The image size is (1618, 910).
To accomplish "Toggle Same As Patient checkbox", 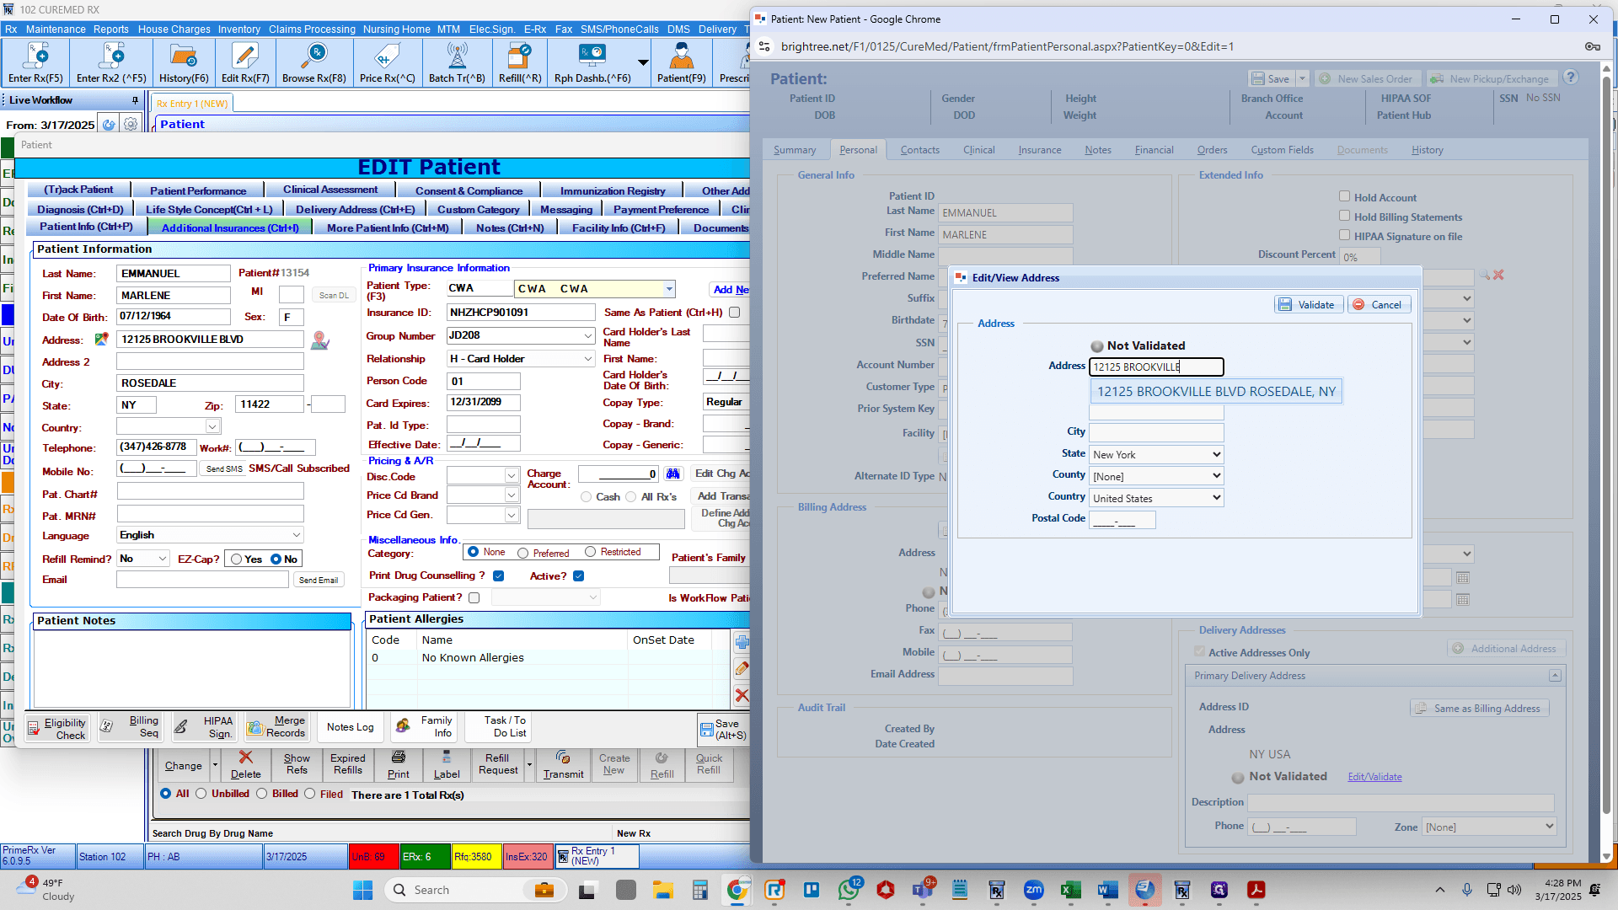I will coord(734,313).
